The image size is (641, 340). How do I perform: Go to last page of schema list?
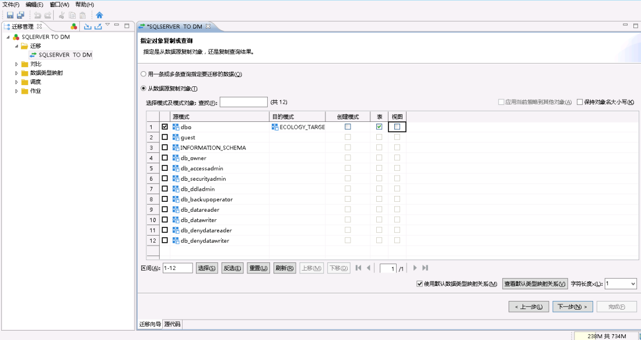(425, 268)
